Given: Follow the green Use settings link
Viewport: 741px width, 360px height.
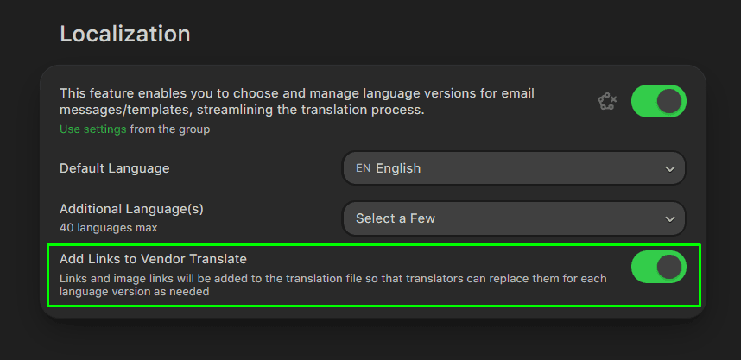Looking at the screenshot, I should (92, 129).
